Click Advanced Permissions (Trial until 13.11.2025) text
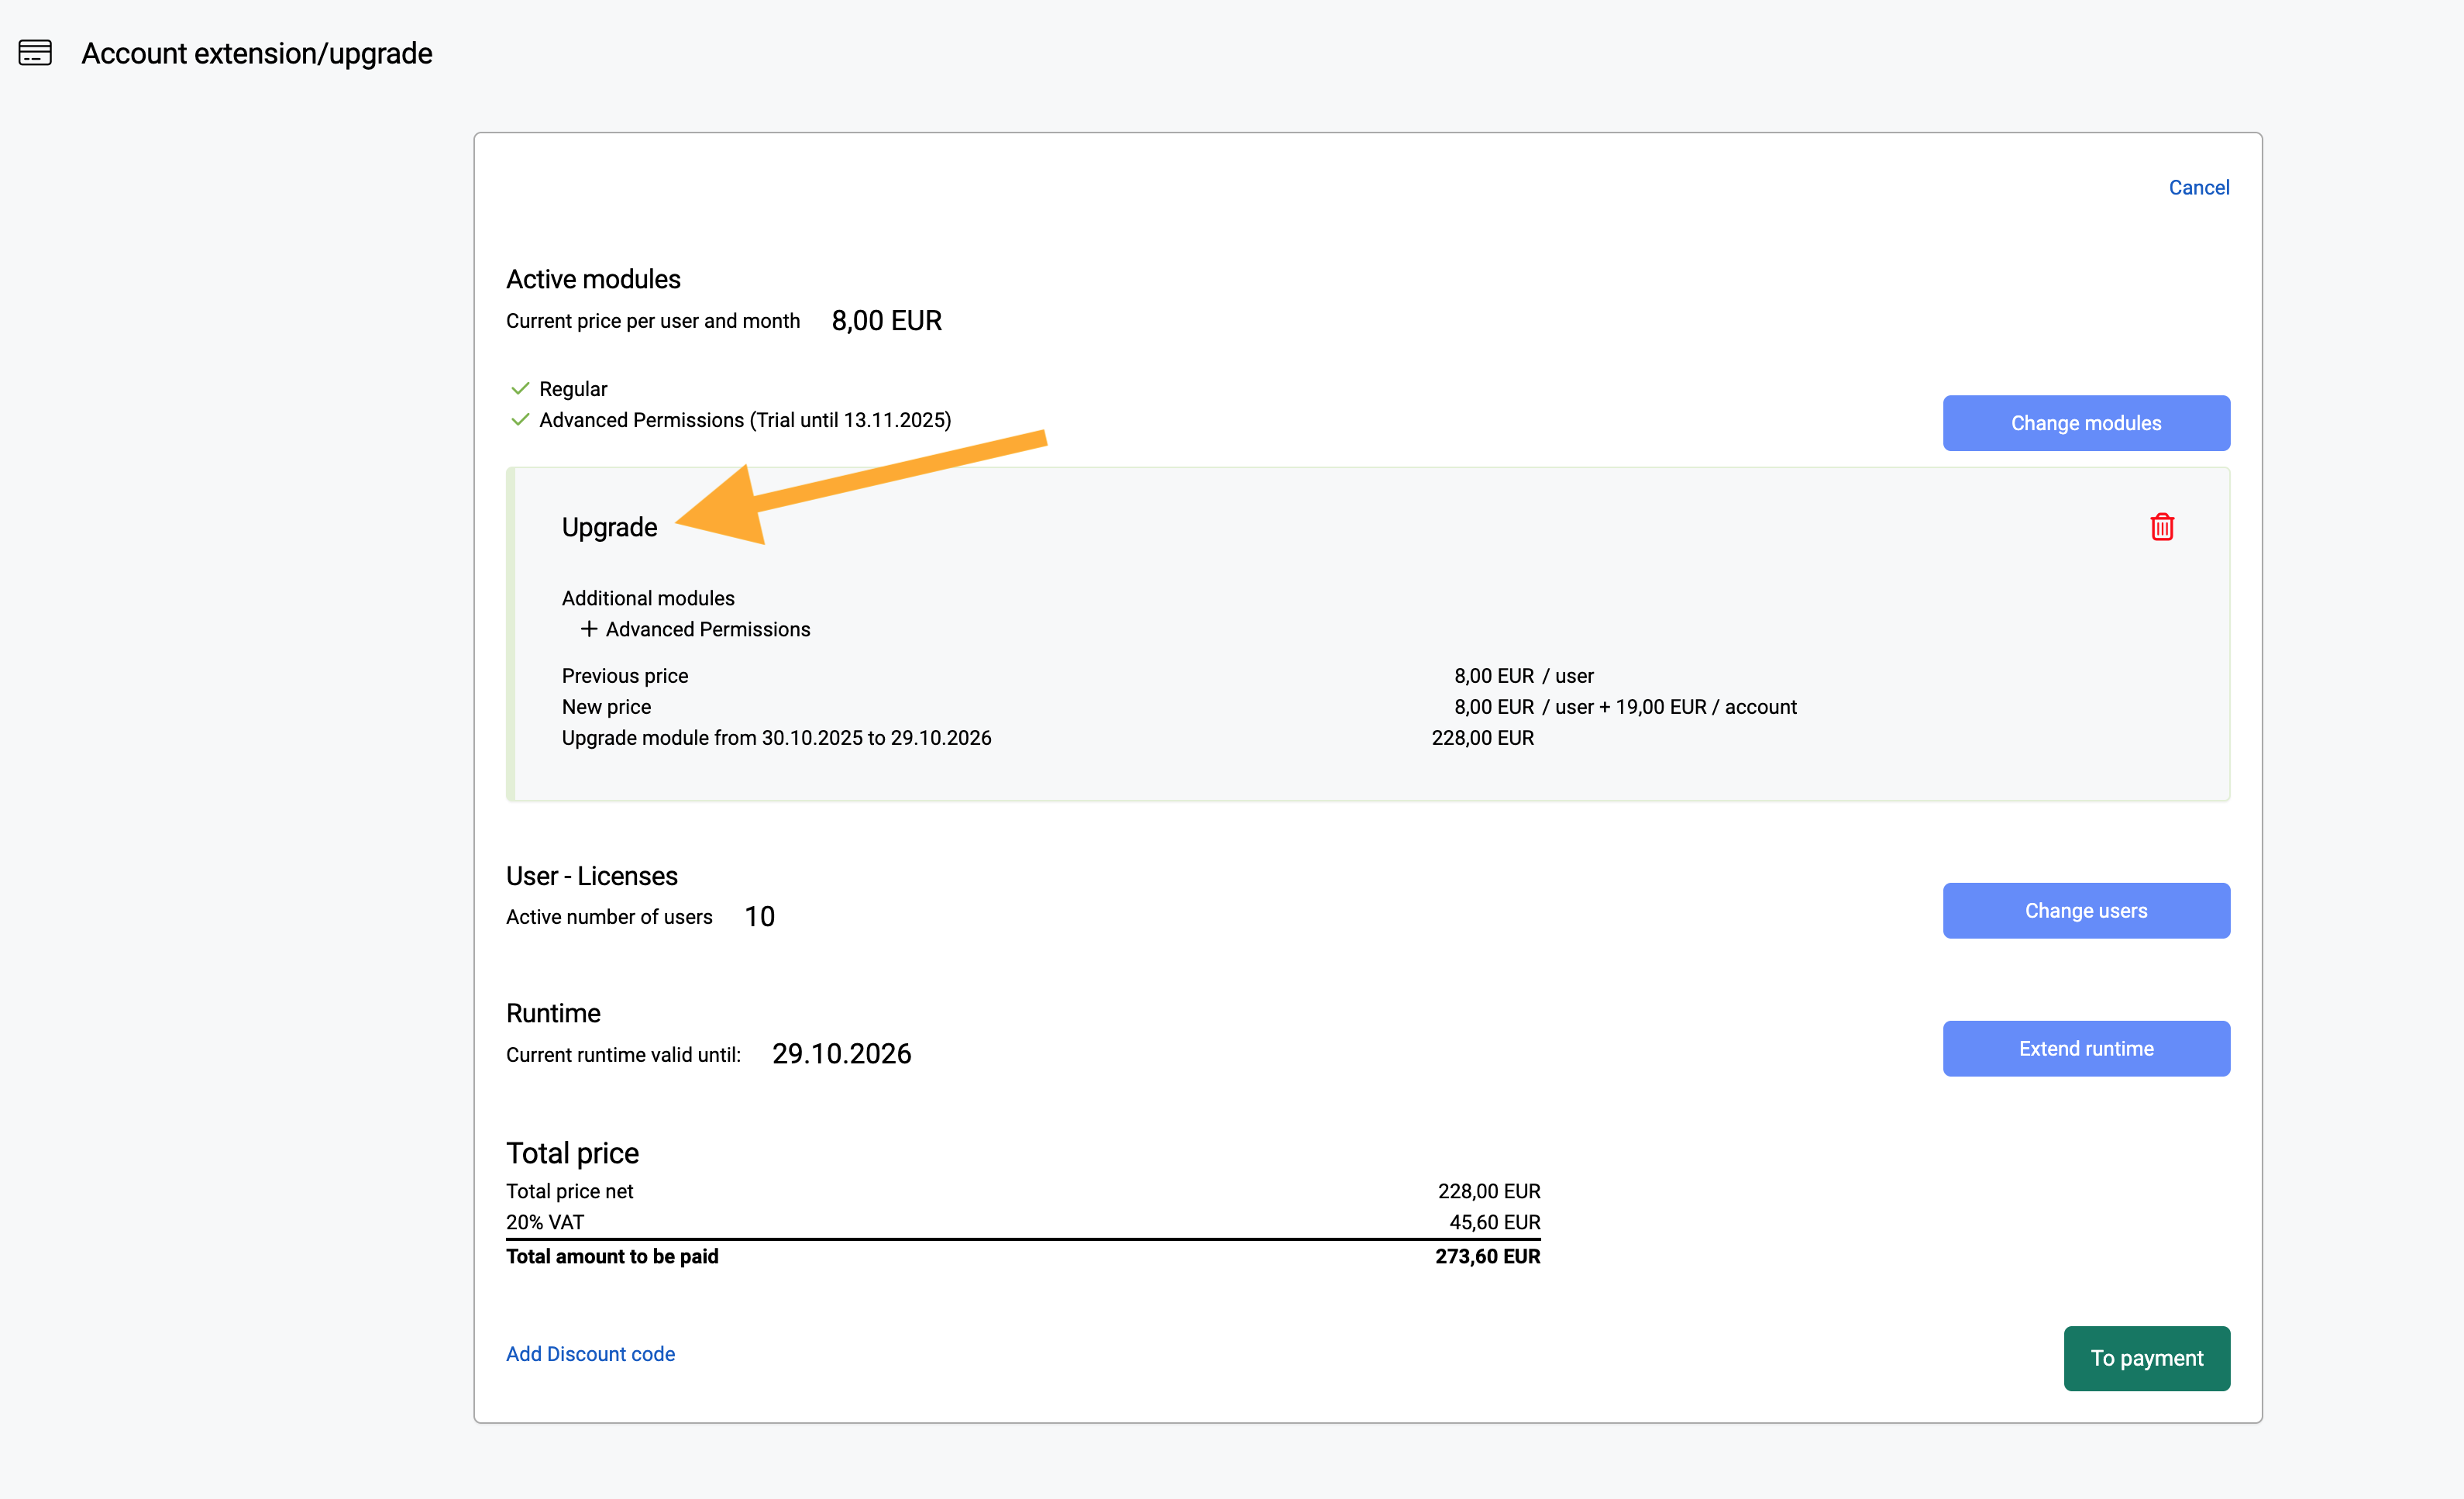The height and width of the screenshot is (1499, 2464). (745, 420)
